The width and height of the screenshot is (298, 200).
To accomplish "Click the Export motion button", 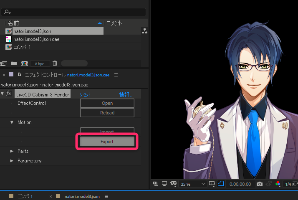I will 107,142.
